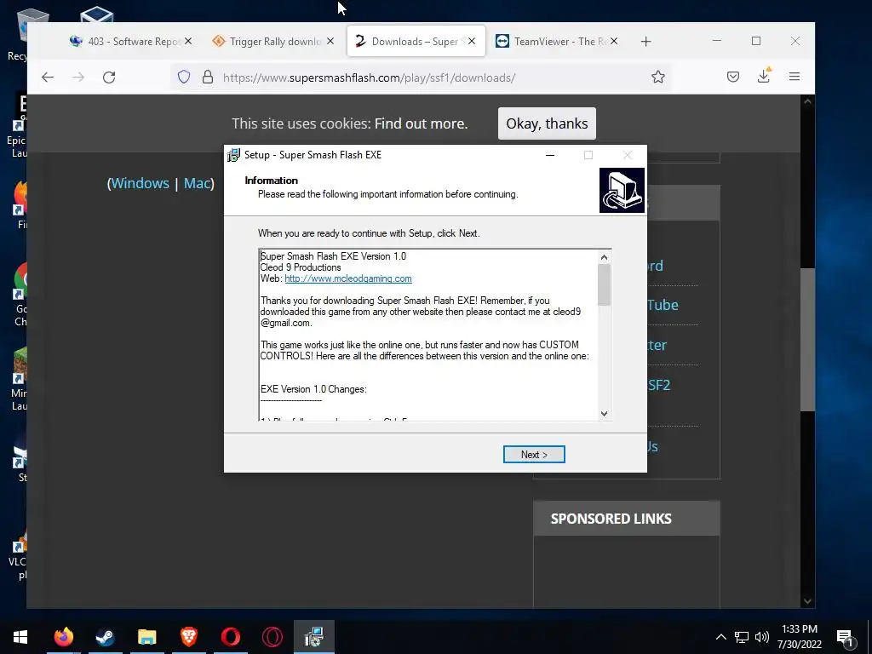872x654 pixels.
Task: Go back in Firefox
Action: point(48,77)
